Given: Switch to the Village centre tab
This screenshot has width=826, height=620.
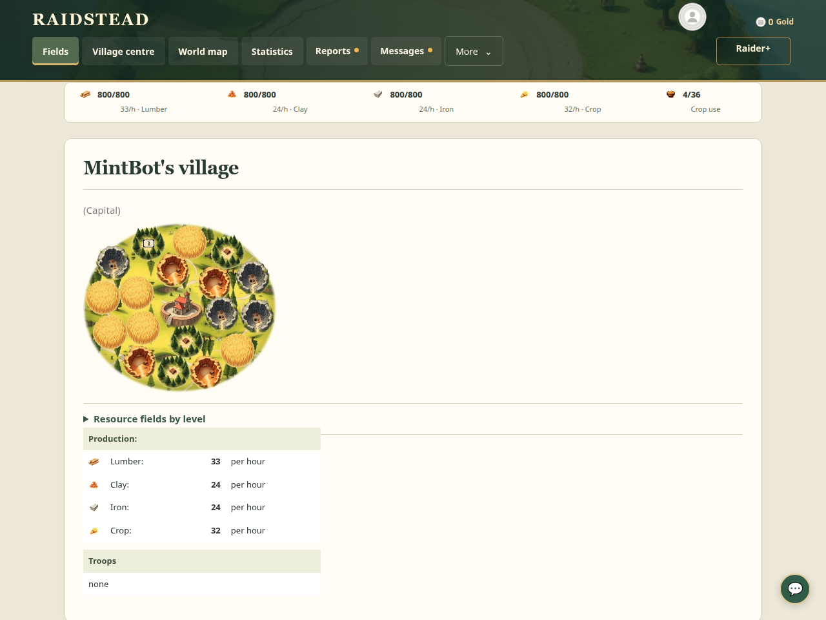Looking at the screenshot, I should click(x=123, y=51).
